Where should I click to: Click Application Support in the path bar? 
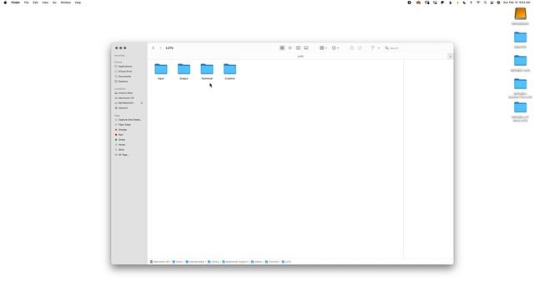click(x=235, y=262)
